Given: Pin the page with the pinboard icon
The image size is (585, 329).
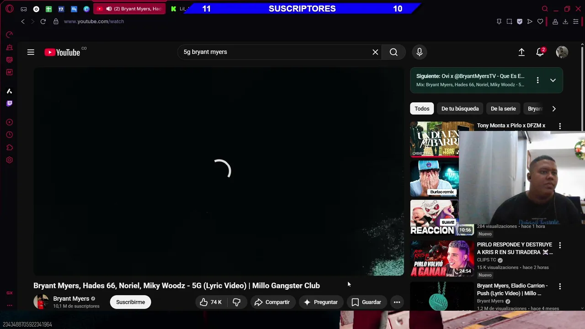Looking at the screenshot, I should pyautogui.click(x=499, y=21).
